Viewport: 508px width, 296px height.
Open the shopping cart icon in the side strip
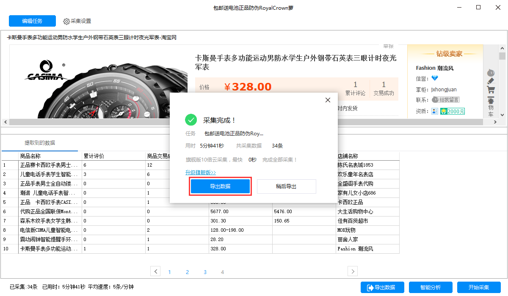point(491,90)
